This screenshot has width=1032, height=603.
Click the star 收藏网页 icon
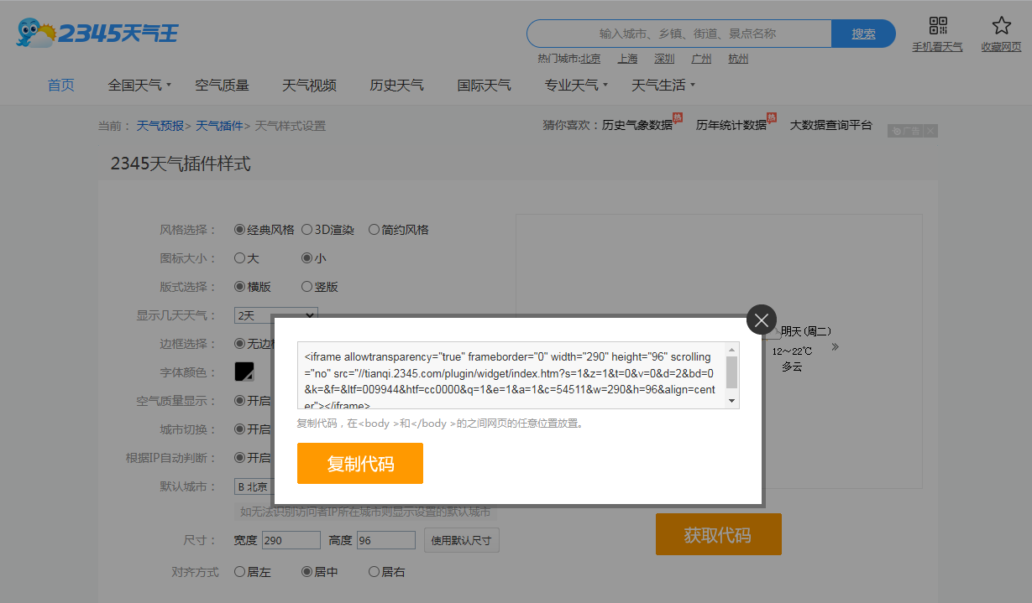click(1001, 26)
